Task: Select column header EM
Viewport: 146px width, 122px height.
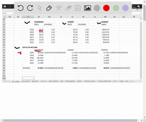Action: 105,17
